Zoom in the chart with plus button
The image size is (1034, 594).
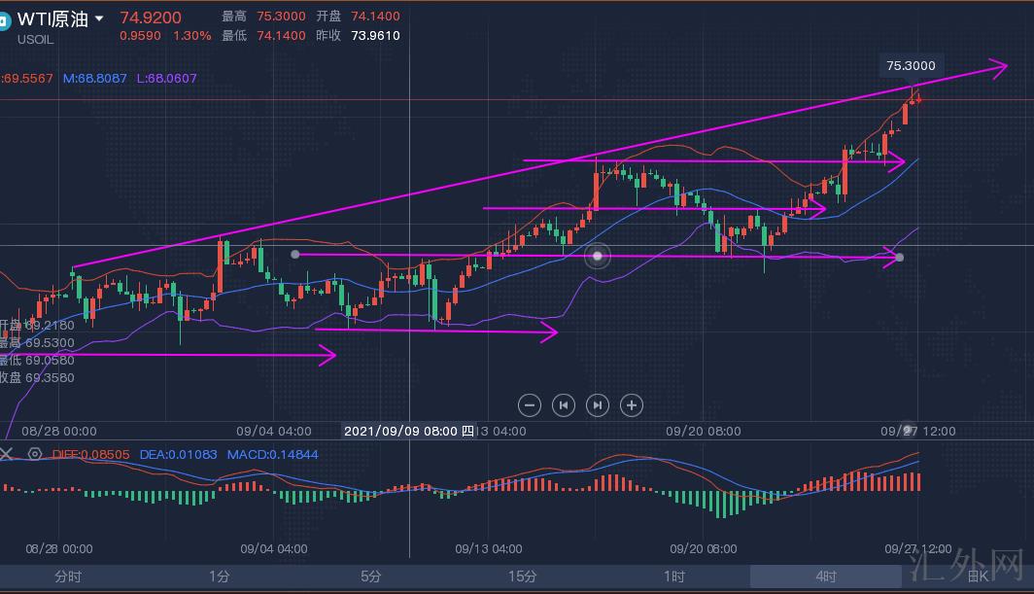point(632,405)
